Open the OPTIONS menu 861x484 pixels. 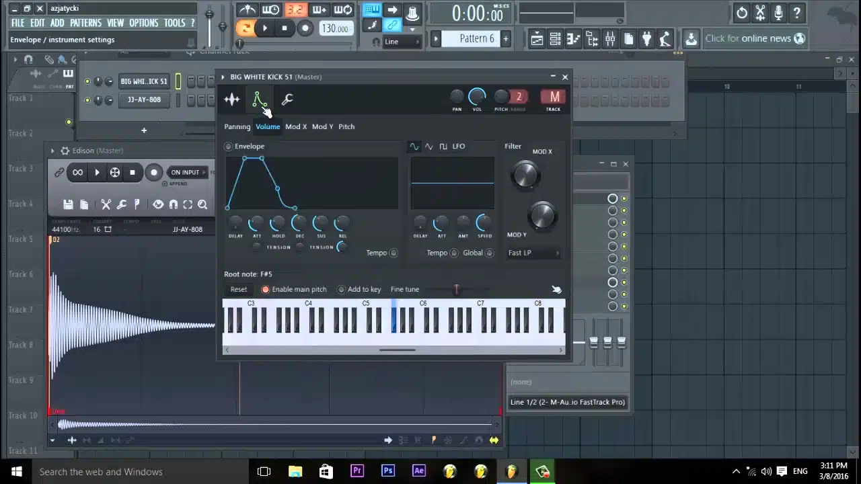143,23
